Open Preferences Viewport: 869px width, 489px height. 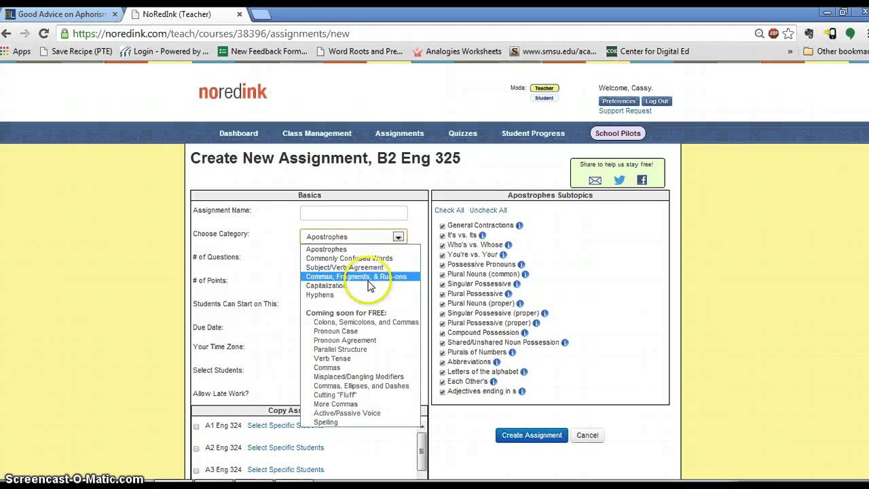tap(618, 101)
